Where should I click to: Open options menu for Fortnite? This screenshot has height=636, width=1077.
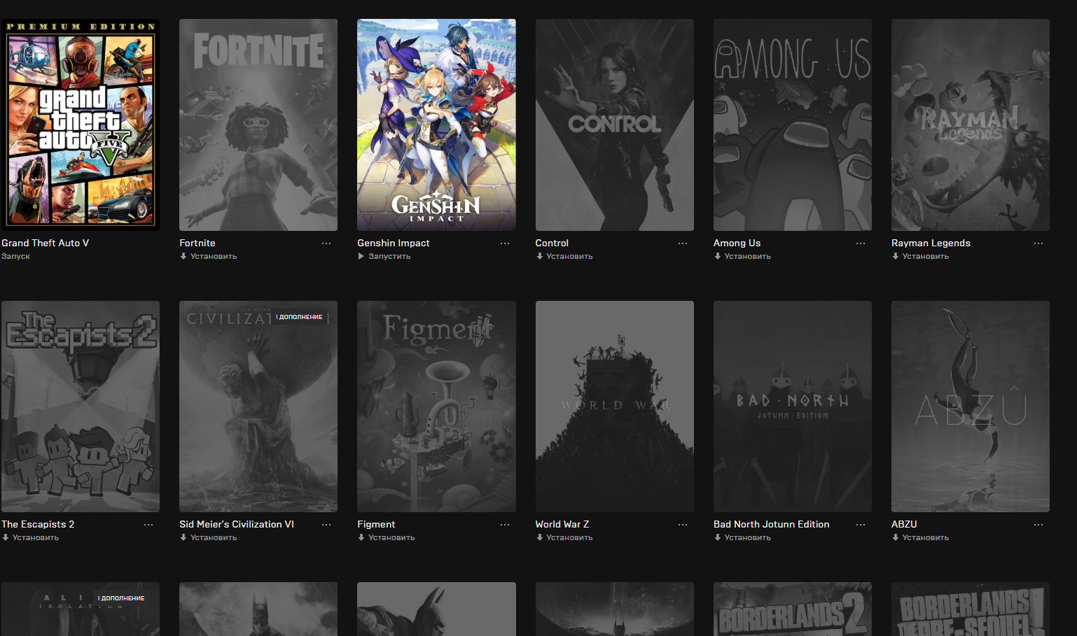(326, 243)
